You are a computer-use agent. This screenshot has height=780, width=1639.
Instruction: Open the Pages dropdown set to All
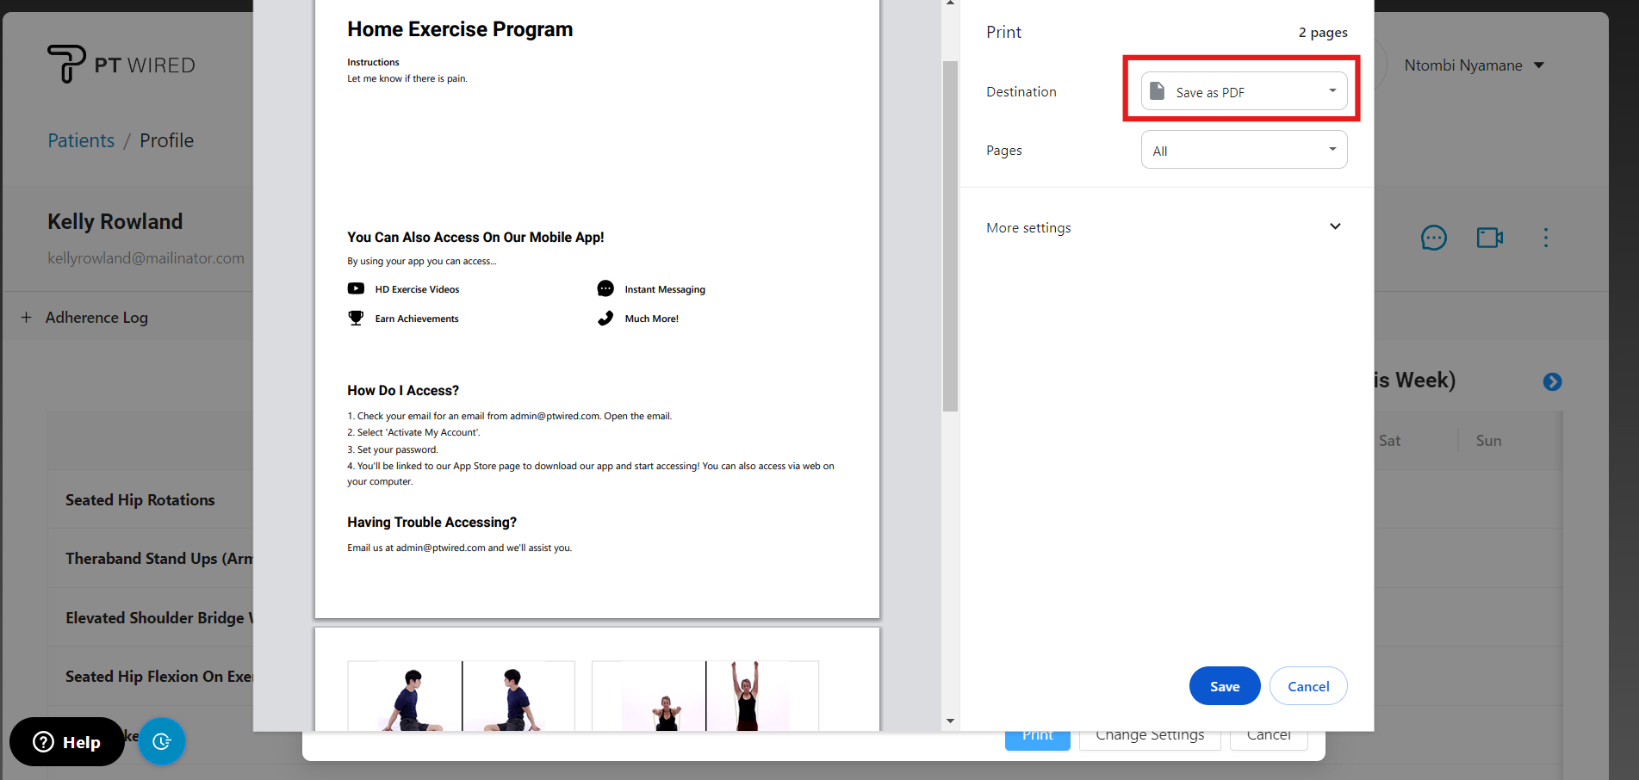[x=1243, y=150]
